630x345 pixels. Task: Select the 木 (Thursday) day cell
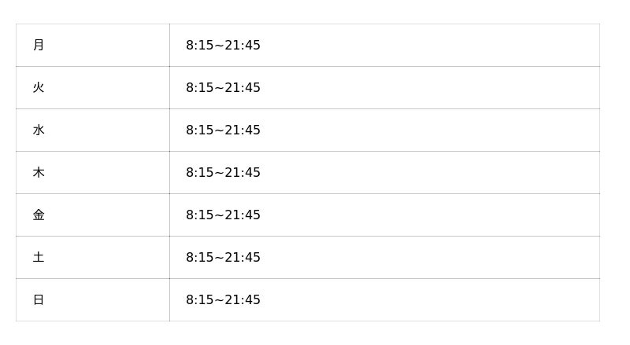(x=39, y=173)
